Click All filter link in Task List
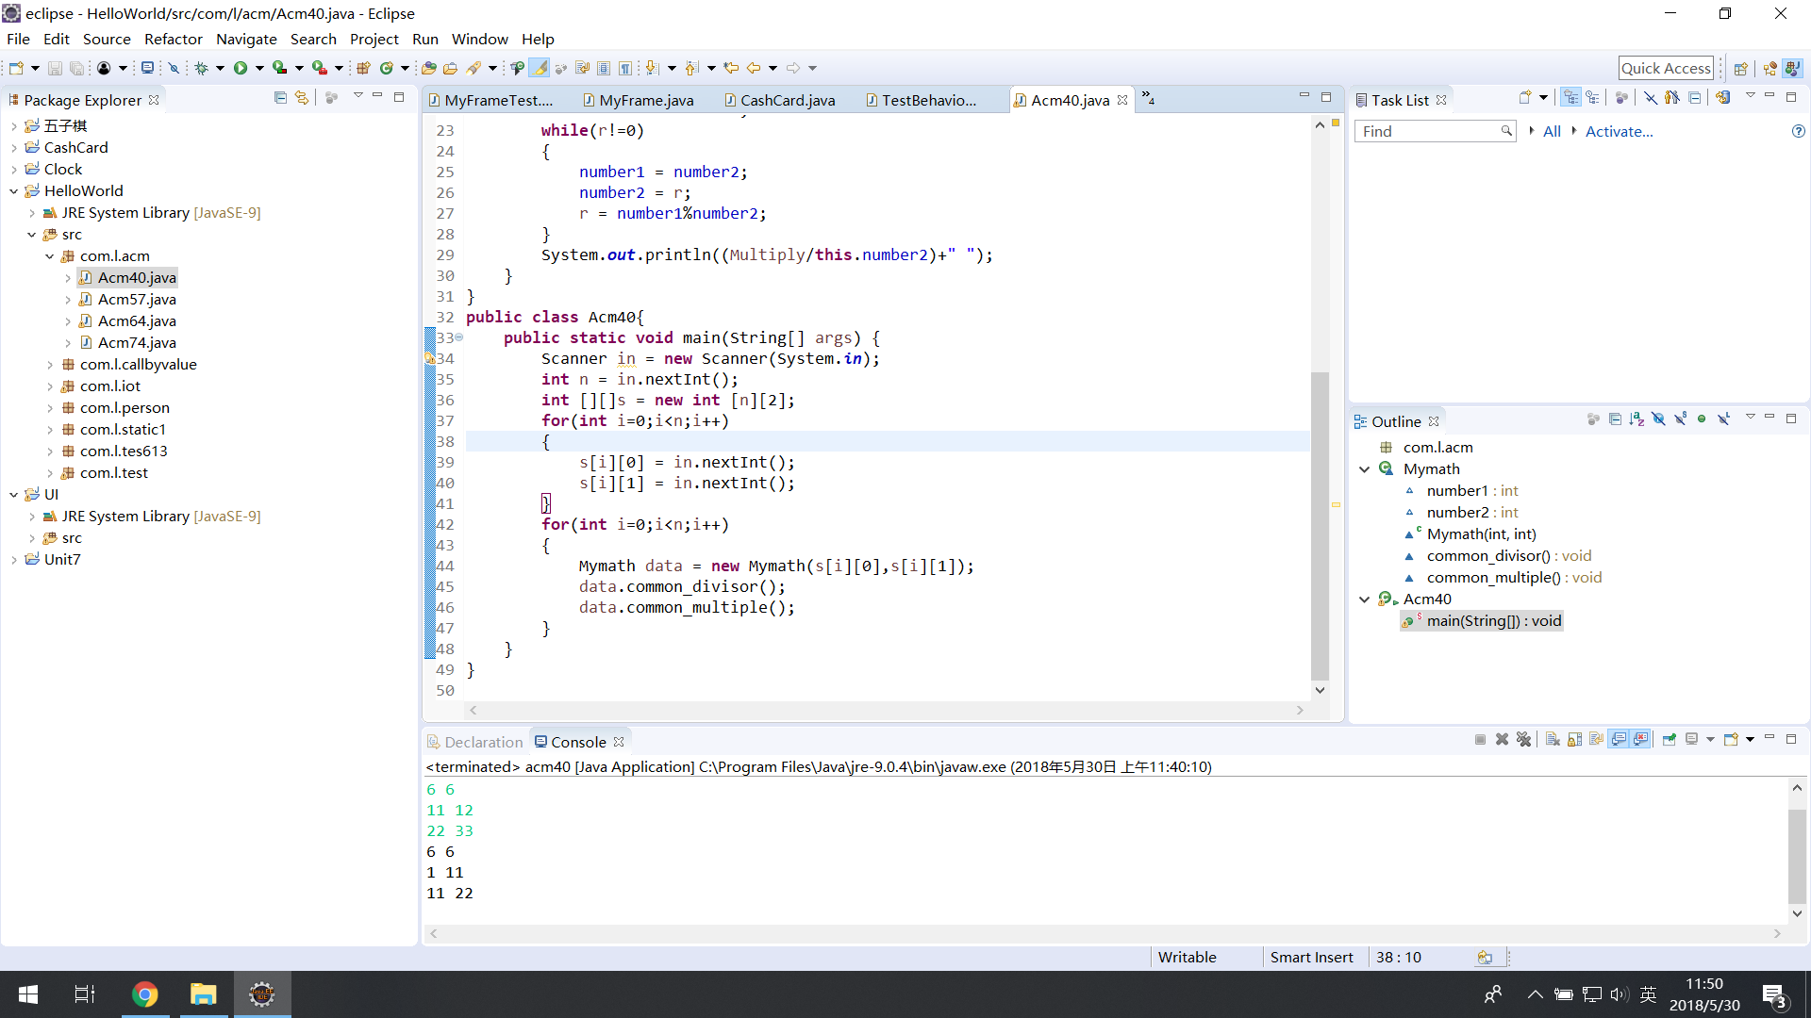The width and height of the screenshot is (1811, 1018). pos(1552,131)
